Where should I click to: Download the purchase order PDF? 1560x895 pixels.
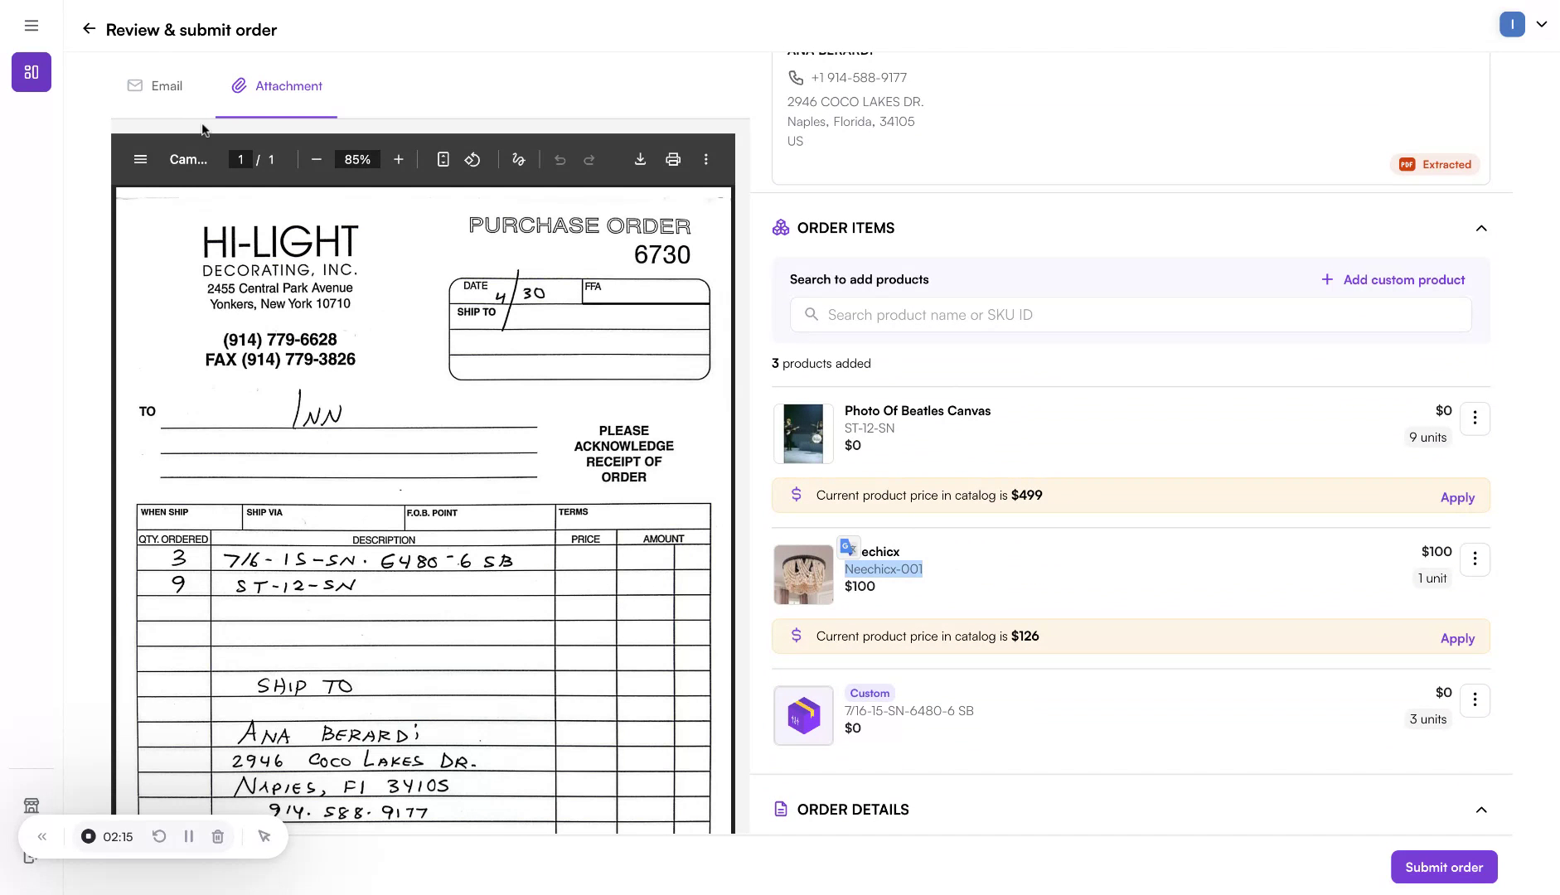[x=641, y=159]
